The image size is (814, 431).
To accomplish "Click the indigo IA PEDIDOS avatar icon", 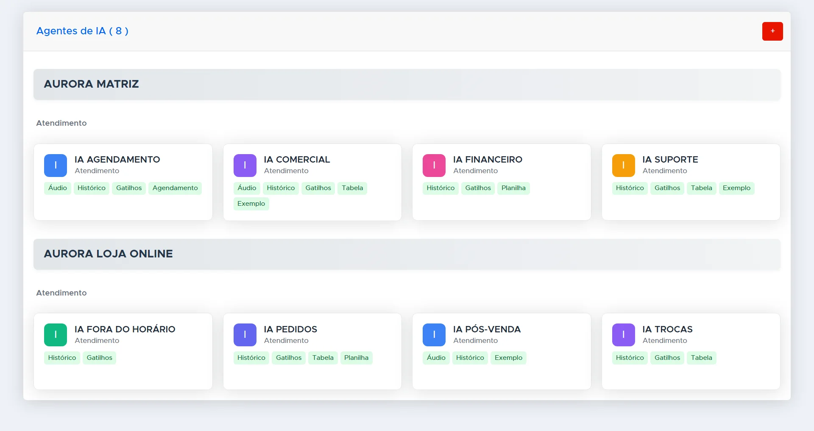I will coord(245,335).
